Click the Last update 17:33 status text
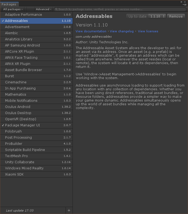The width and height of the screenshot is (188, 214). pos(20,211)
